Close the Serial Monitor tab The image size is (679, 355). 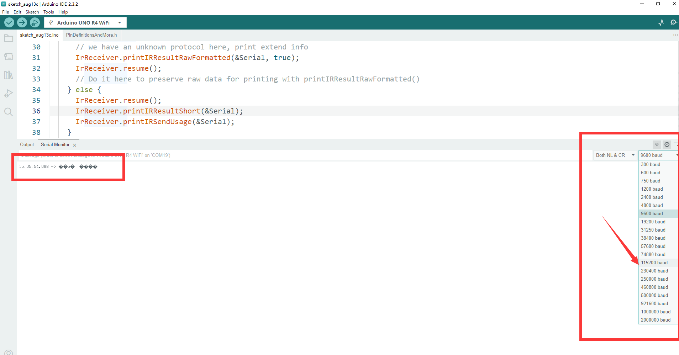coord(74,145)
